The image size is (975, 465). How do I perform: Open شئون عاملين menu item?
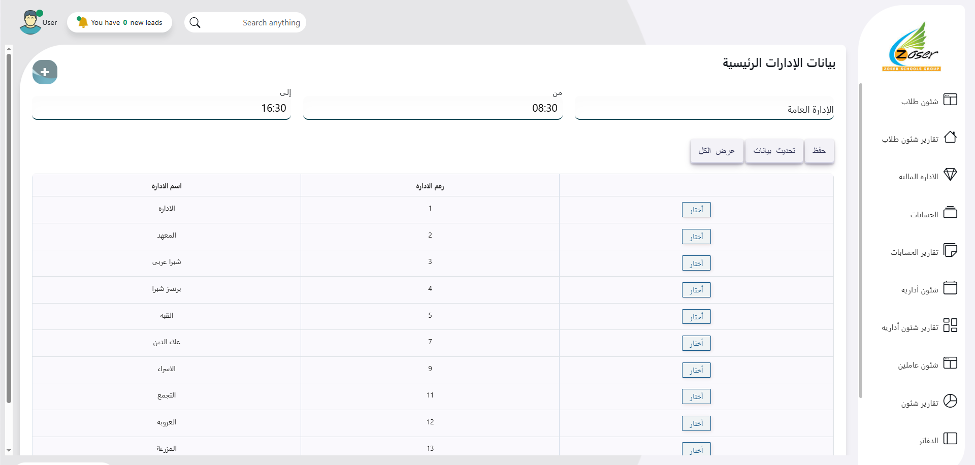(918, 365)
